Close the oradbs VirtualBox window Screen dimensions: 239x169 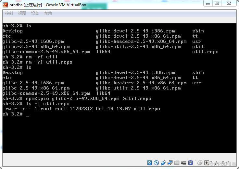229,3
